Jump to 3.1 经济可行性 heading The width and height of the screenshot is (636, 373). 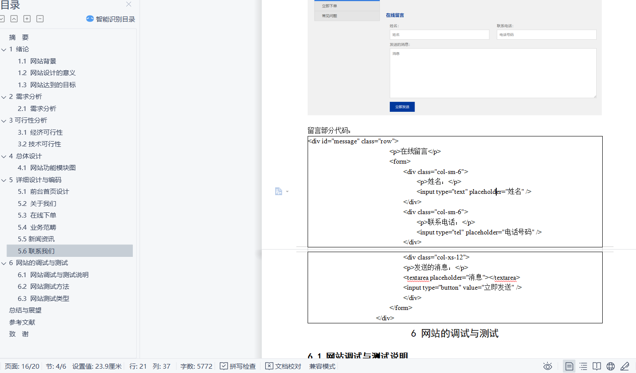[x=40, y=133]
